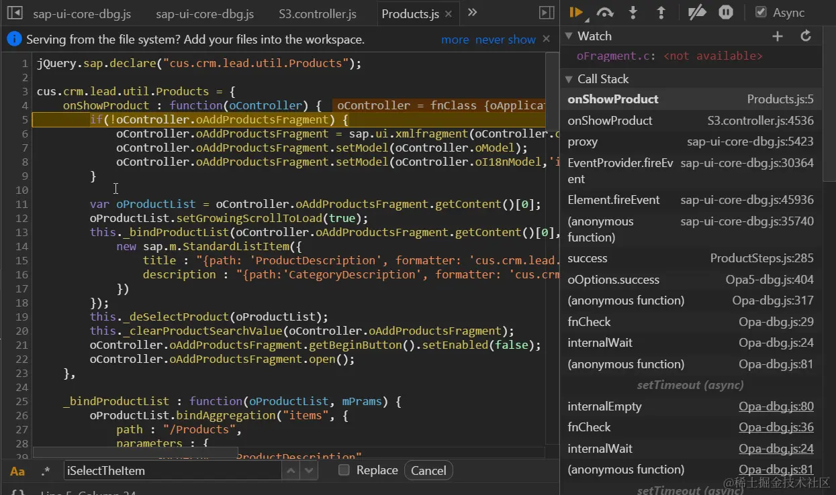Open the S3.controller.js tab
Image resolution: width=836 pixels, height=495 pixels.
coord(318,13)
